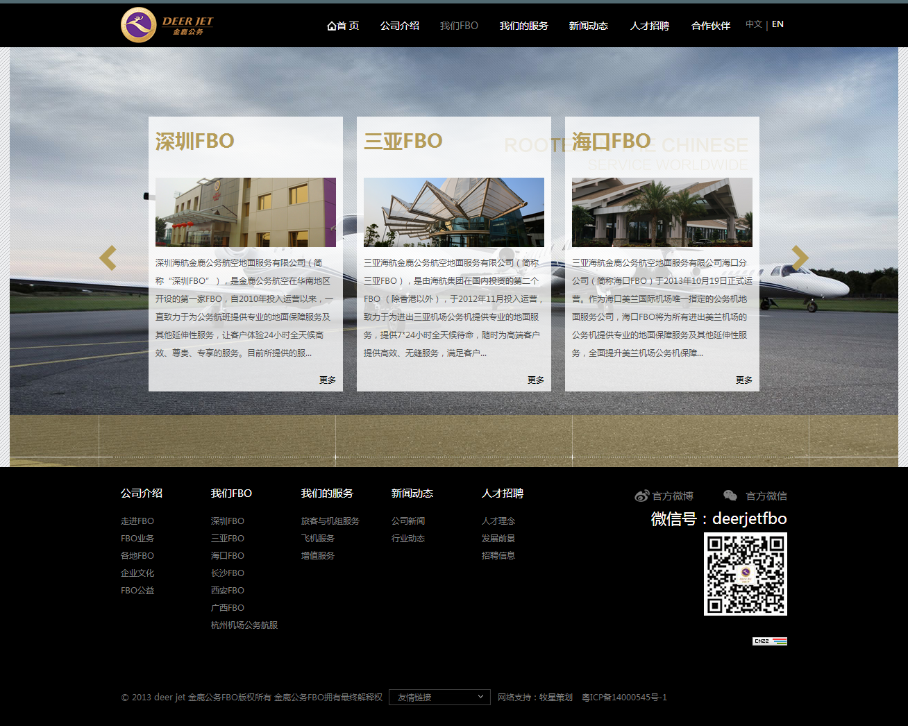The width and height of the screenshot is (908, 726).
Task: Open 人才招聘 in top navigation
Action: tap(650, 26)
